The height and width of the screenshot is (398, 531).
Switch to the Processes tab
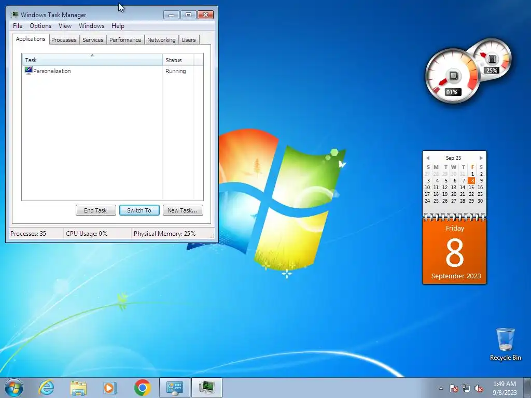click(x=64, y=40)
